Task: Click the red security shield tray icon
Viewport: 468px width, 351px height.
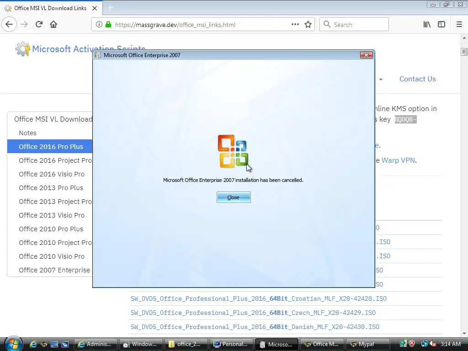Action: click(x=412, y=344)
